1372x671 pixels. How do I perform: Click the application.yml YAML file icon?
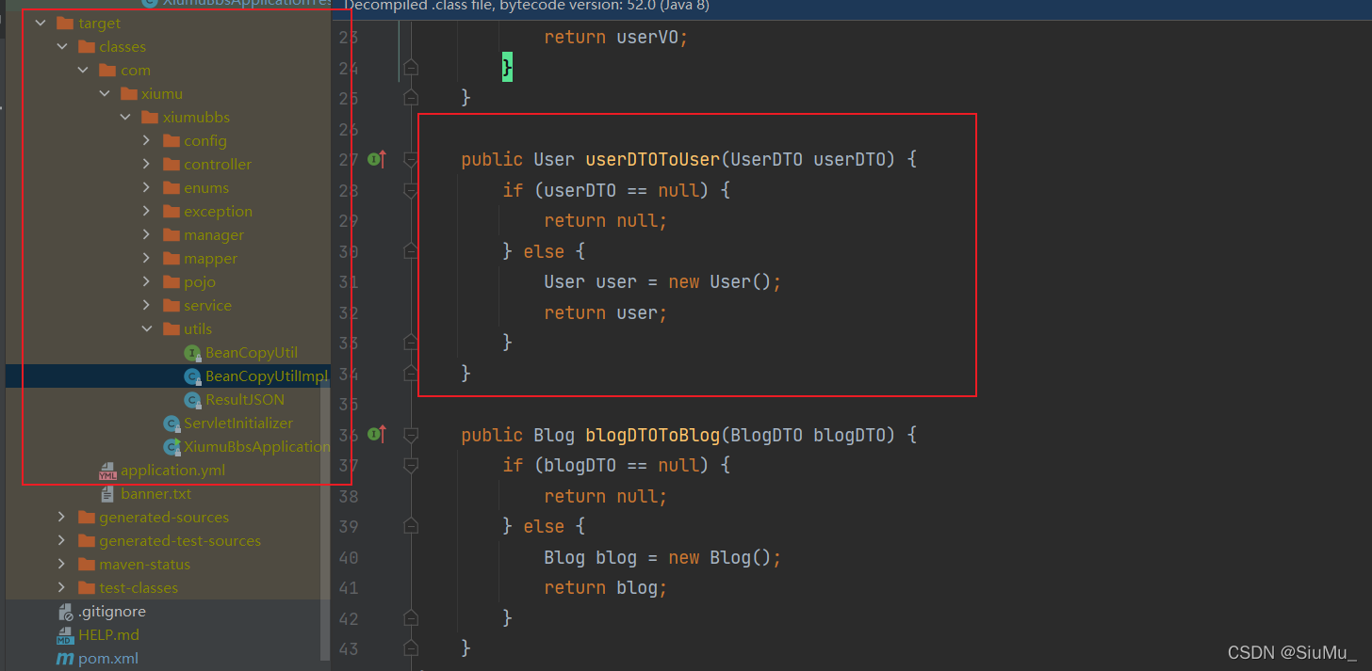tap(108, 471)
